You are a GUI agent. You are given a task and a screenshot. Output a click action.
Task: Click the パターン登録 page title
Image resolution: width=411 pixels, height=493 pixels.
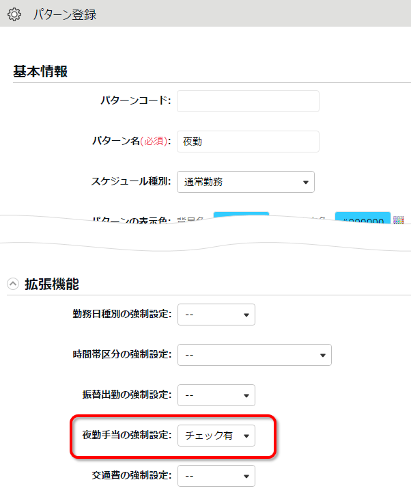[x=65, y=14]
